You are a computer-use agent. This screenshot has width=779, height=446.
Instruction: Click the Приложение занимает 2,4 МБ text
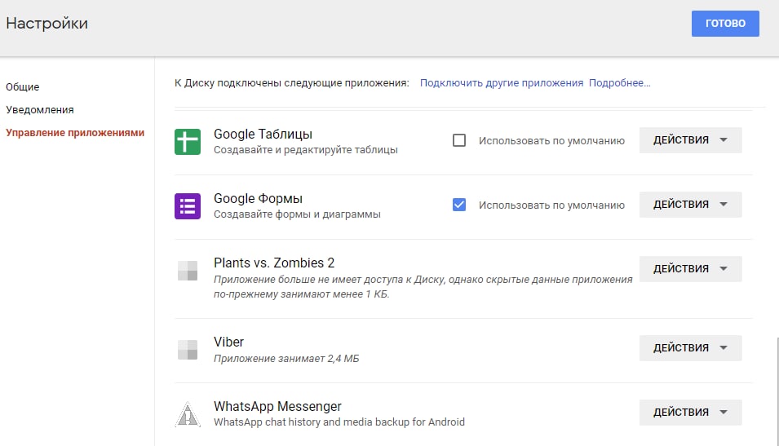click(x=286, y=359)
